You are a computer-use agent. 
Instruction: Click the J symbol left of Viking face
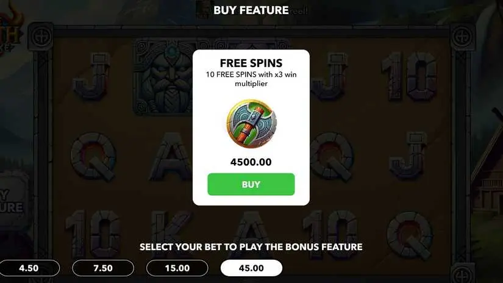[92, 76]
